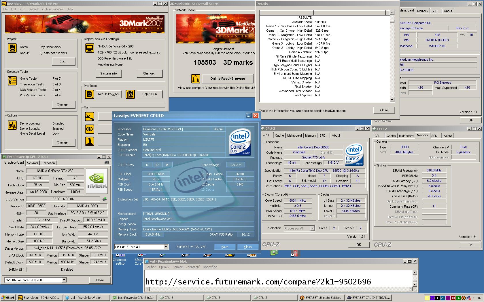The height and width of the screenshot is (302, 484).
Task: Click the Details results scroll up arrow
Action: pyautogui.click(x=392, y=13)
